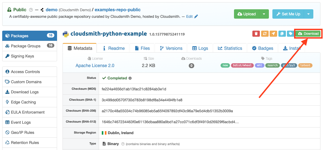Click the green 'noarch' tag
This screenshot has height=150, width=324.
coord(272,65)
